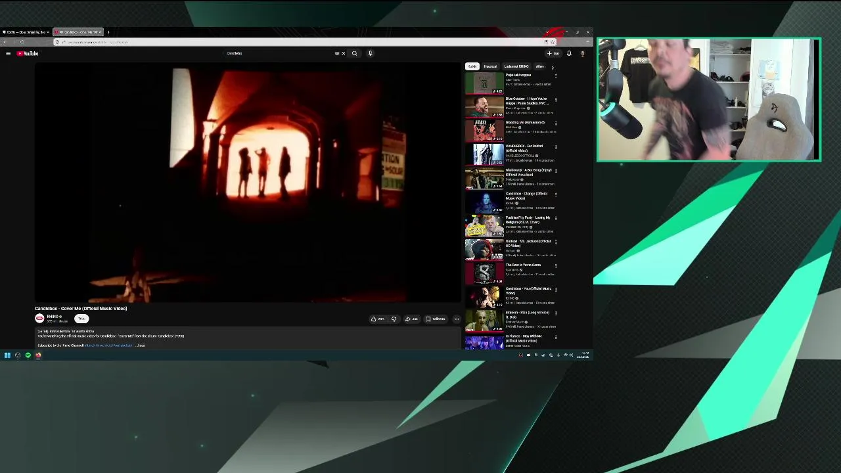Select the second filter chip in suggestions

point(490,66)
